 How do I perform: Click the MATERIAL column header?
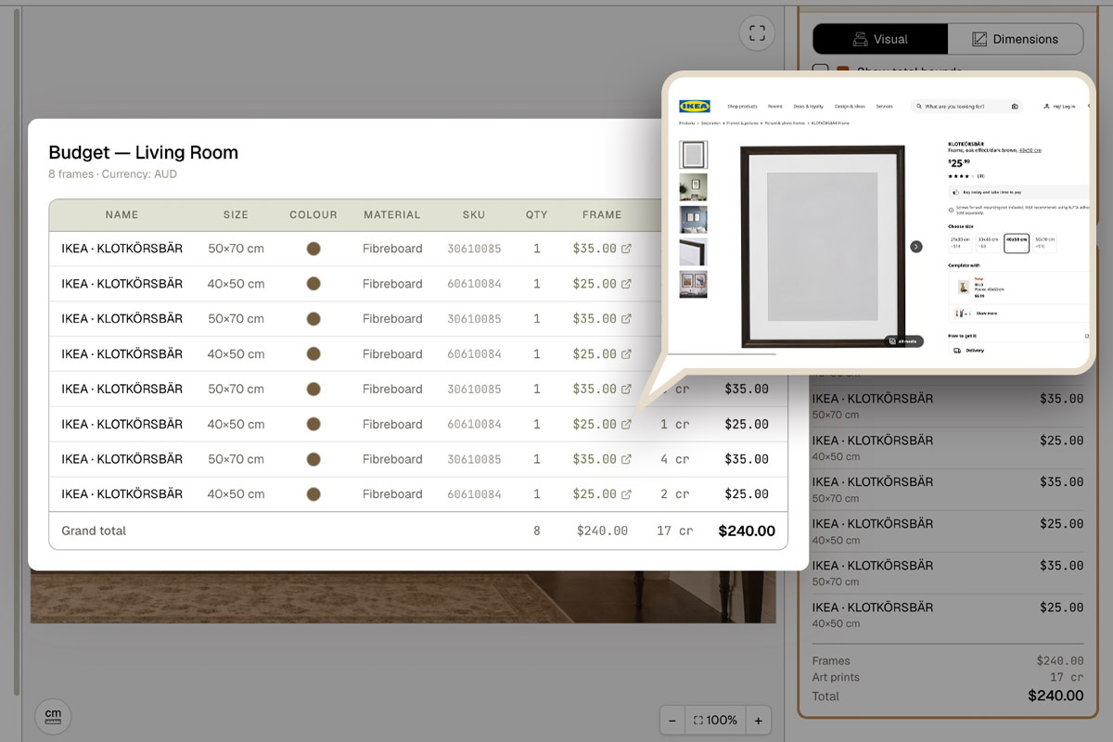tap(392, 214)
